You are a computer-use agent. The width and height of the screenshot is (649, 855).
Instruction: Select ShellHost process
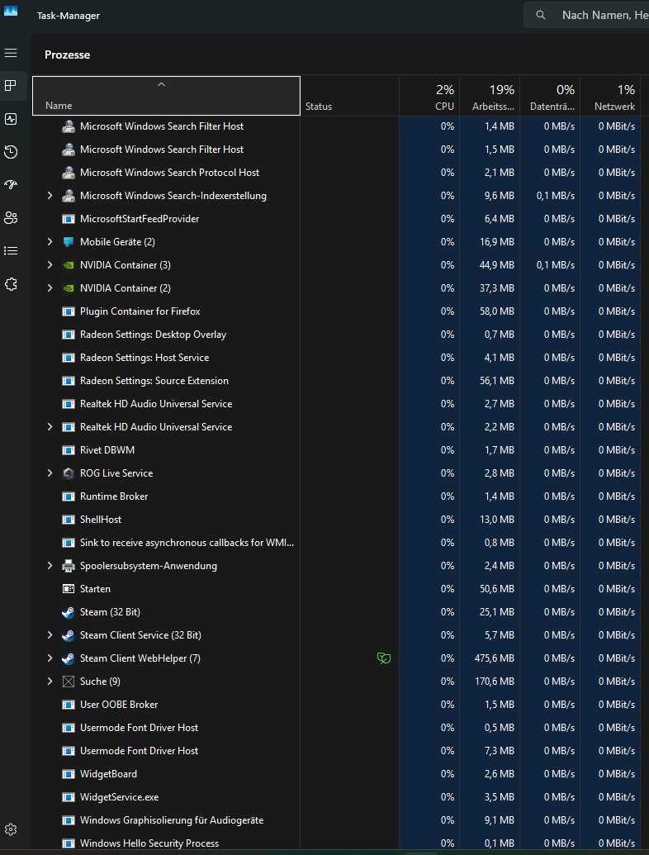(x=336, y=520)
